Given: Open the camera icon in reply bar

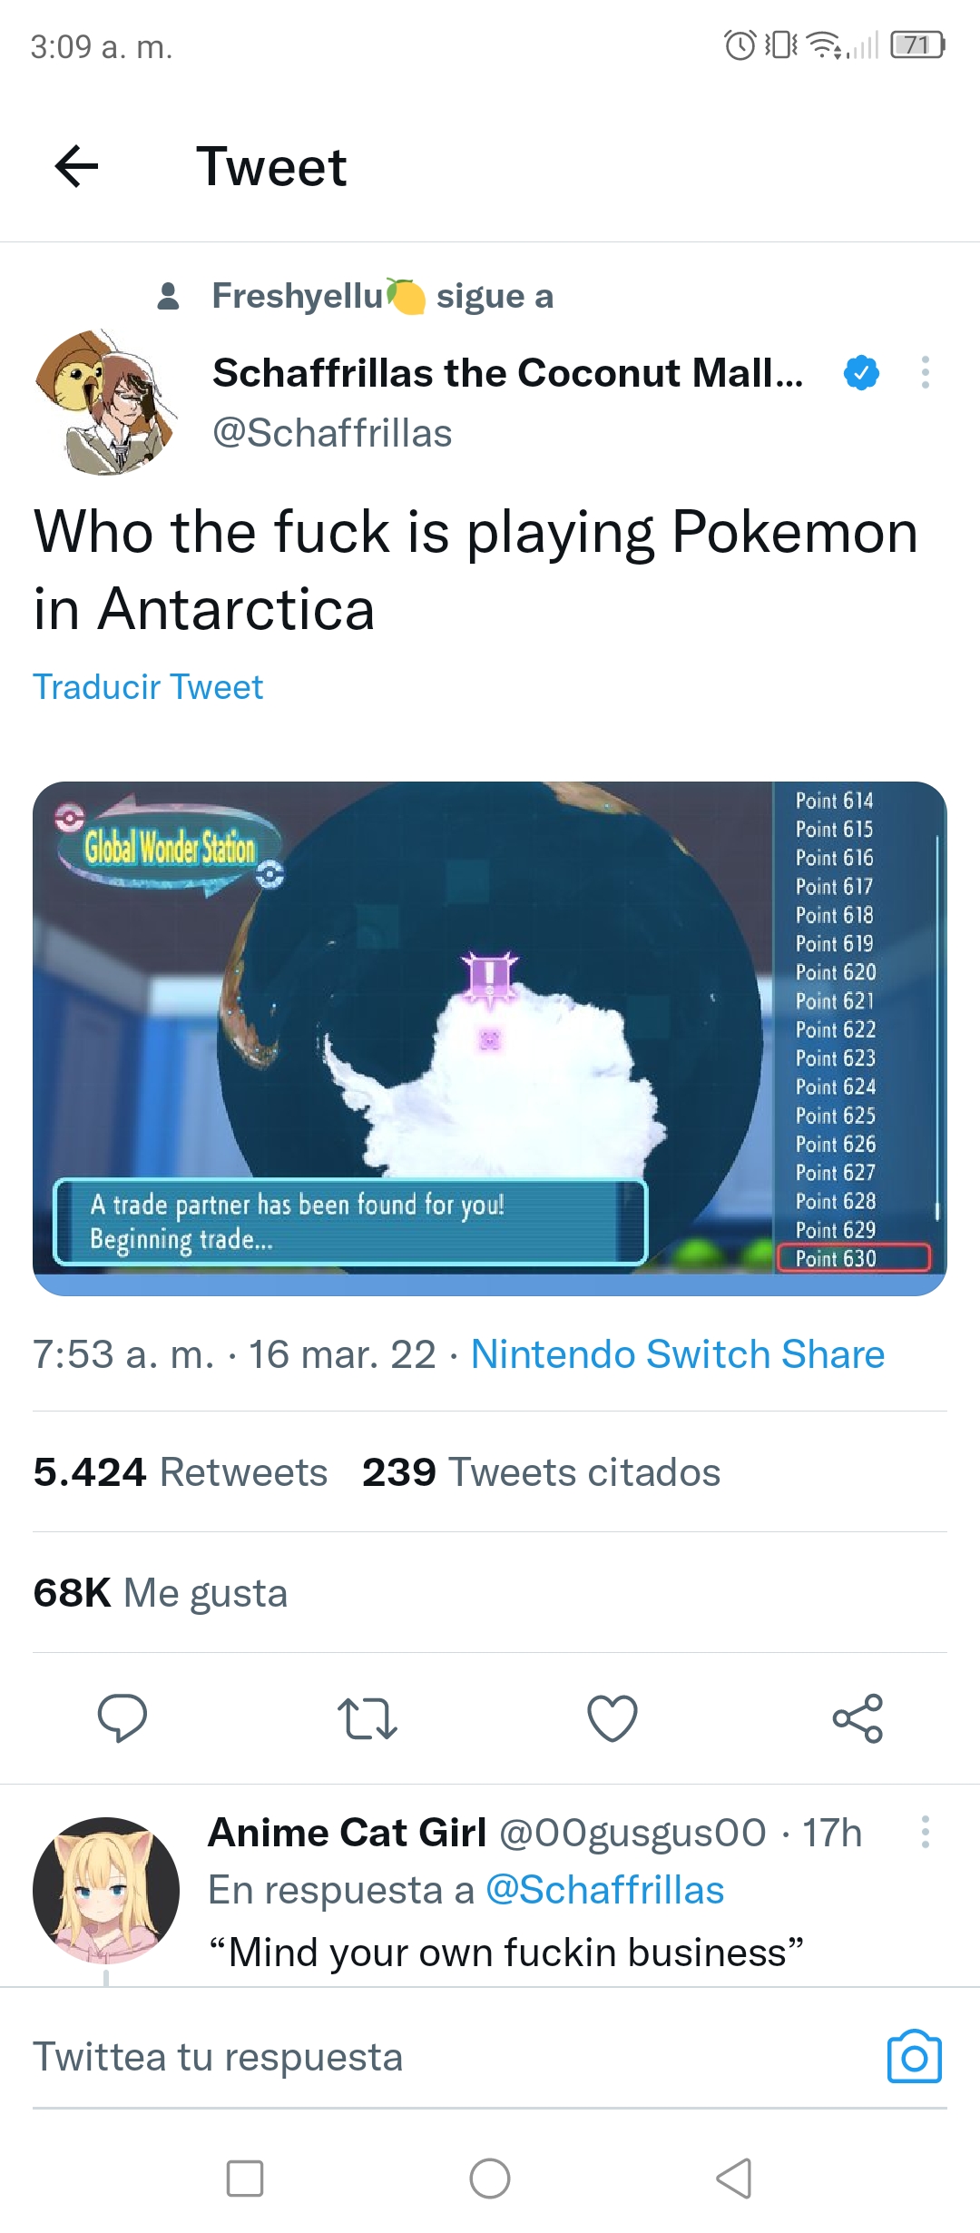Looking at the screenshot, I should [914, 2056].
